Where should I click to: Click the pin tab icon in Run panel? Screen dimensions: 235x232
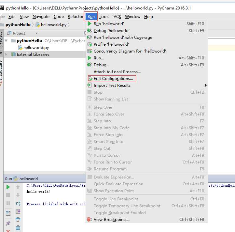point(8,224)
